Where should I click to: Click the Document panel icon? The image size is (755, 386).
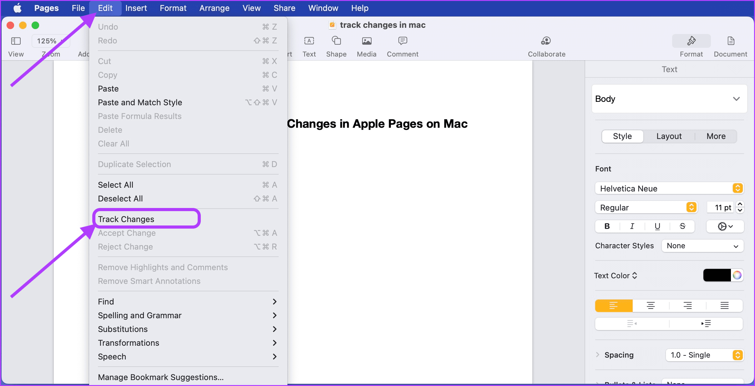(x=731, y=41)
